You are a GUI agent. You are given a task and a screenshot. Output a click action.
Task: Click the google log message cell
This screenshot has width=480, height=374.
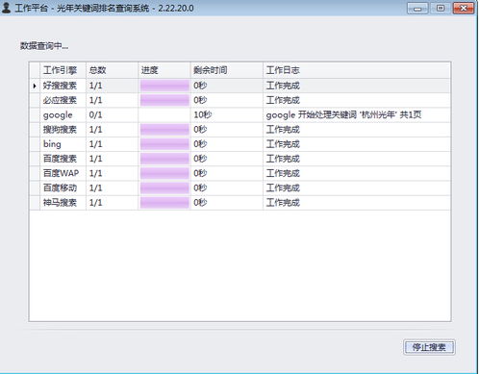click(357, 115)
